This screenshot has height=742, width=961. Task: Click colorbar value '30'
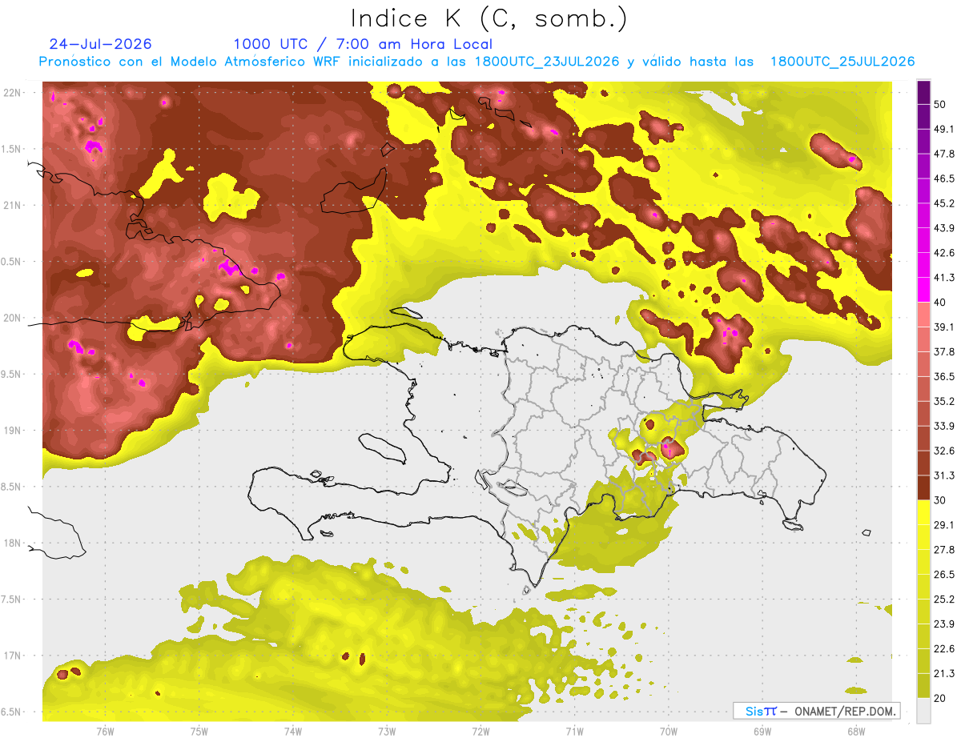coord(940,500)
